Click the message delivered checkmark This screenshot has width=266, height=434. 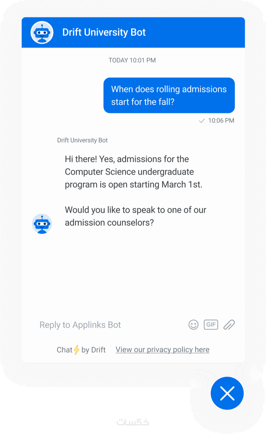coord(202,121)
